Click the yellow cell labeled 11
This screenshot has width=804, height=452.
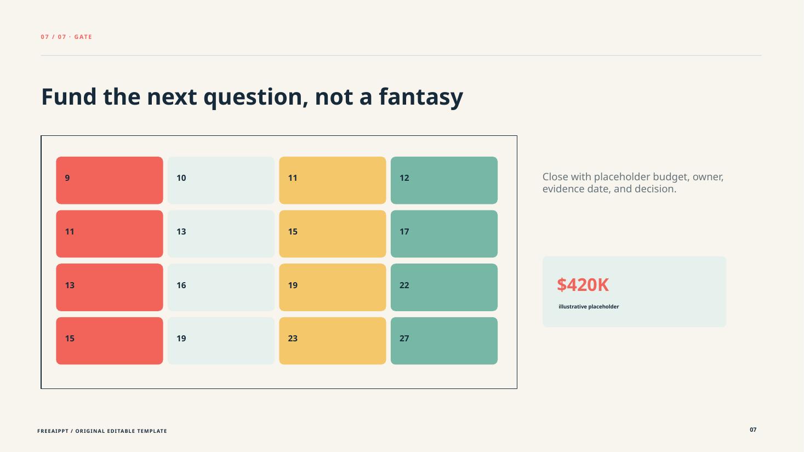click(x=333, y=180)
